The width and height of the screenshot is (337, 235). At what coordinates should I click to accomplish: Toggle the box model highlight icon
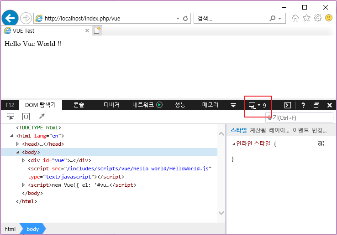26,117
